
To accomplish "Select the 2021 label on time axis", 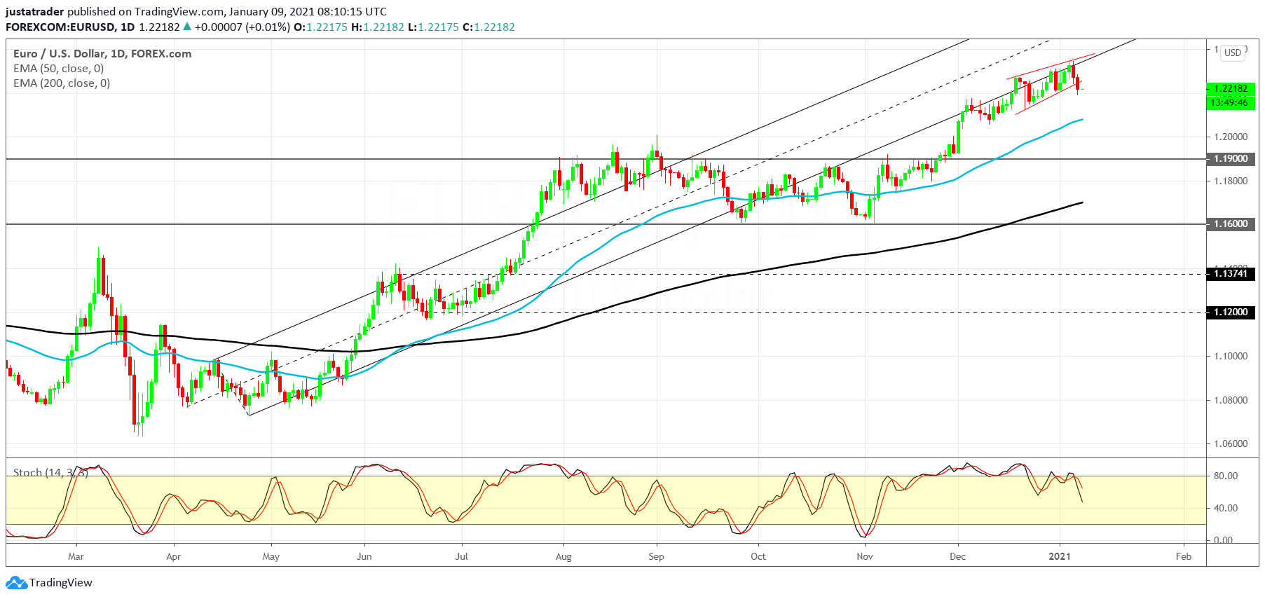I will tap(1059, 557).
